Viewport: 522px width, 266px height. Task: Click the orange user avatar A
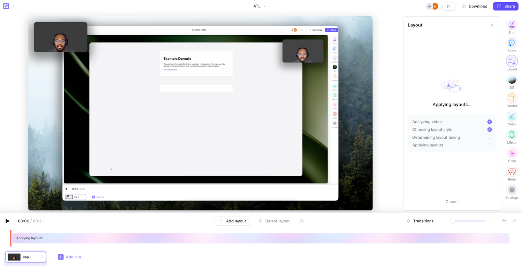pyautogui.click(x=435, y=6)
